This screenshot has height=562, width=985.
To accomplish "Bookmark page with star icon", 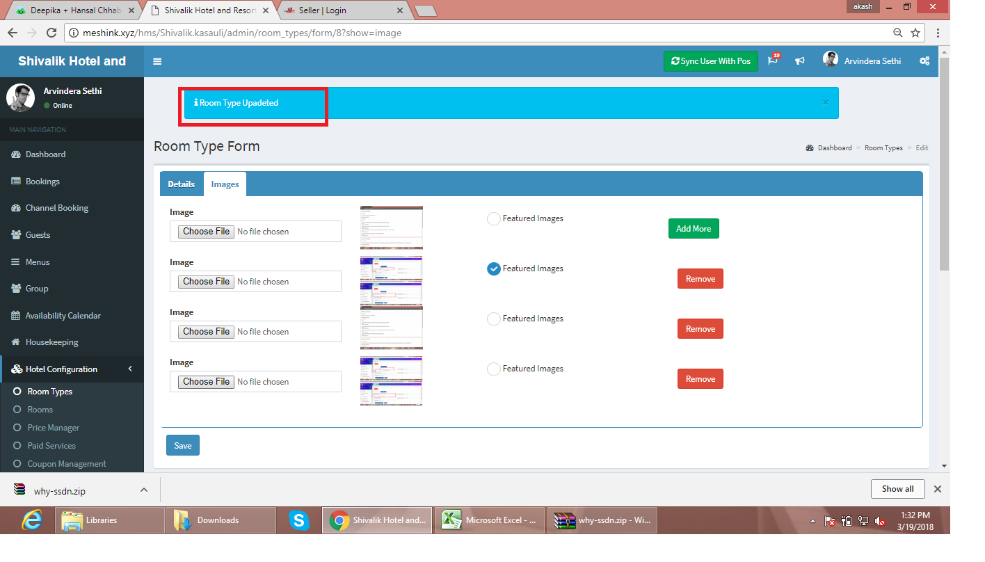I will click(915, 33).
